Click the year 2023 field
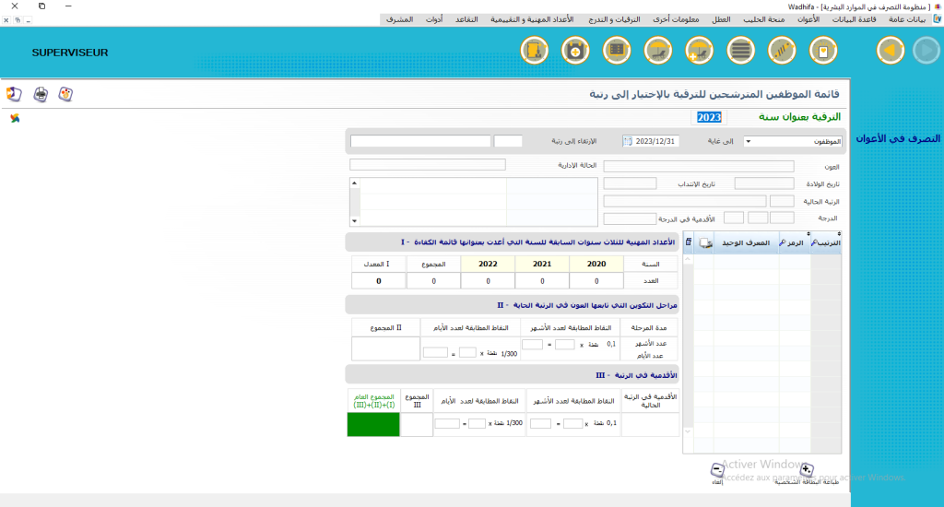 tap(709, 118)
